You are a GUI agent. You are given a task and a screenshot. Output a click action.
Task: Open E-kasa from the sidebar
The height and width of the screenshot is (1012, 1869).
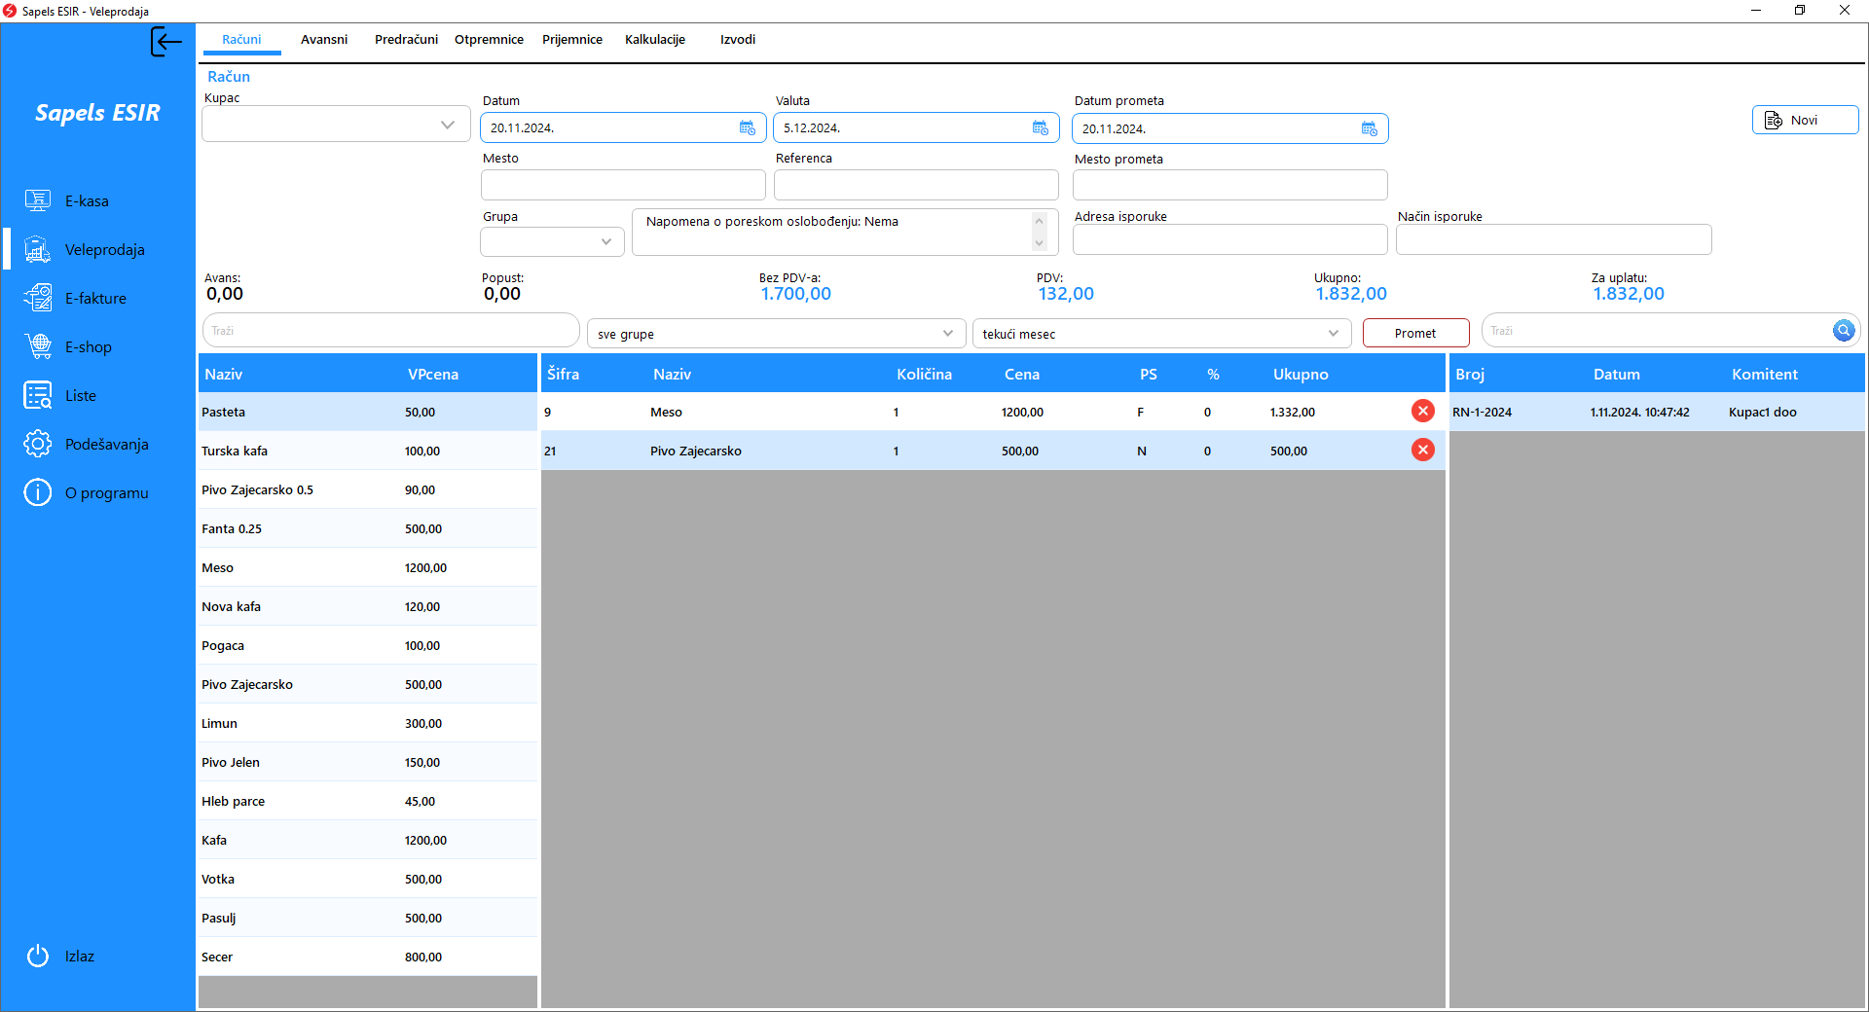click(x=87, y=201)
